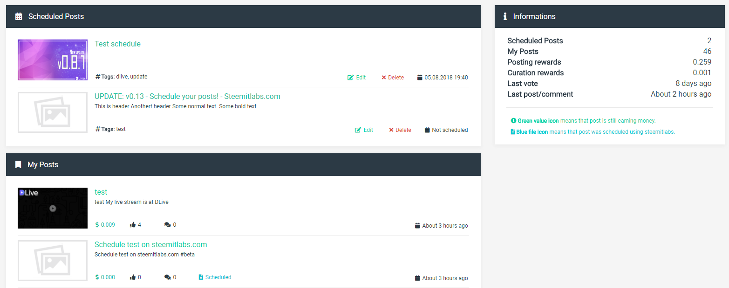Open the Test schedule post title
Viewport: 729px width, 288px height.
[117, 44]
